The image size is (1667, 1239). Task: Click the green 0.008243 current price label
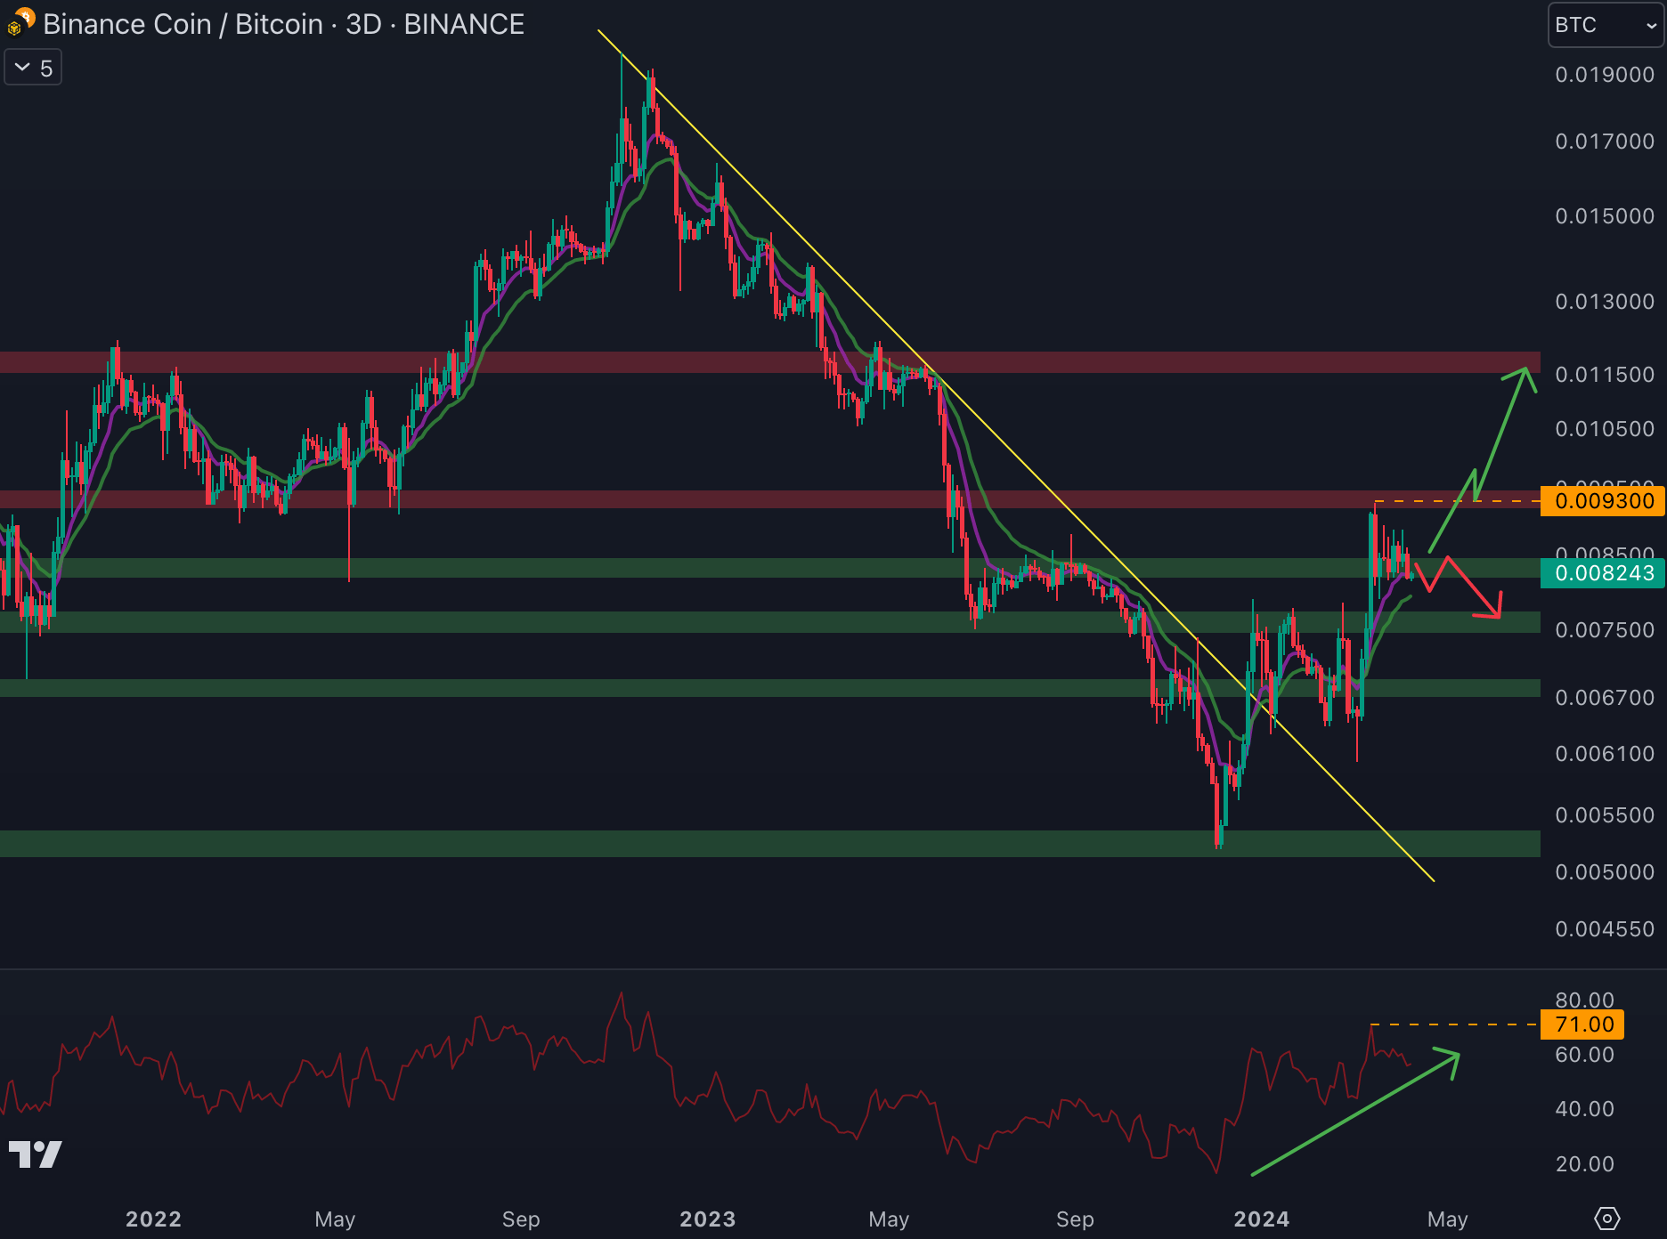click(1603, 573)
